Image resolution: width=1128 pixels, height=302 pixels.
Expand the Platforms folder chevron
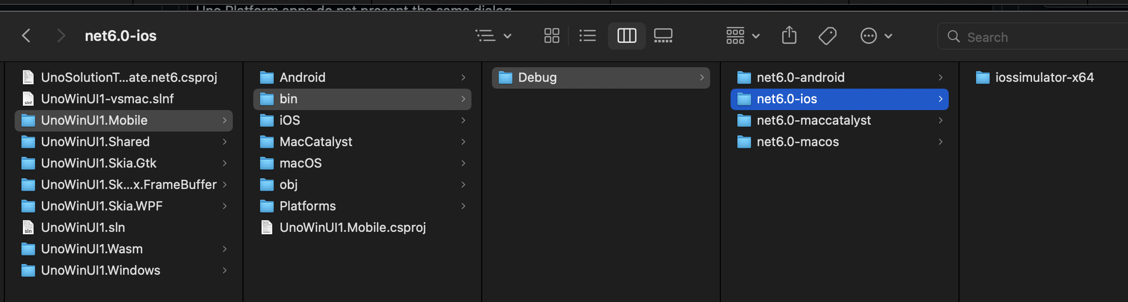pos(463,206)
